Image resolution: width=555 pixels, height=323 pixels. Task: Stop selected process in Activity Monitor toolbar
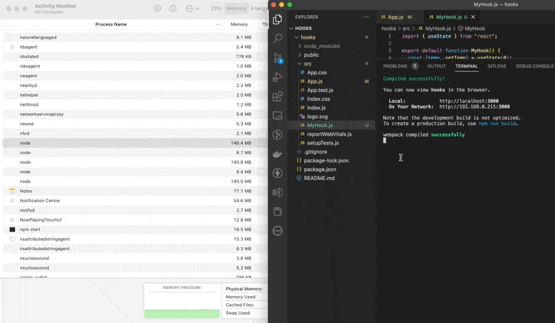pos(157,8)
